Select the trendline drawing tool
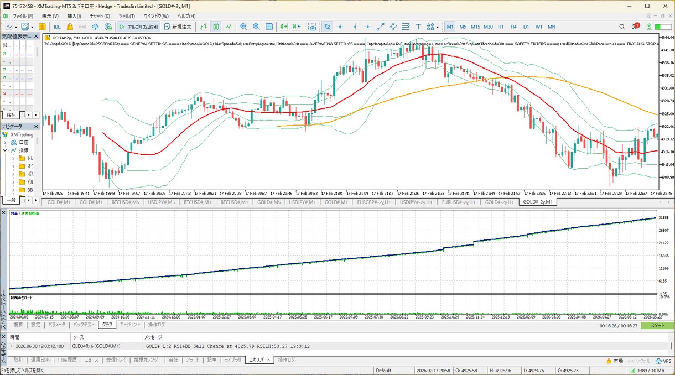 [x=381, y=27]
